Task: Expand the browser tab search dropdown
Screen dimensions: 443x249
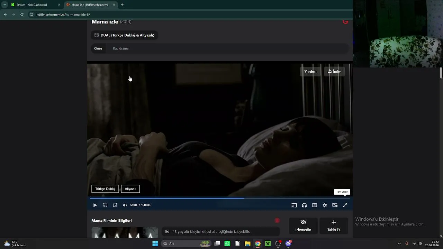Action: [4, 5]
